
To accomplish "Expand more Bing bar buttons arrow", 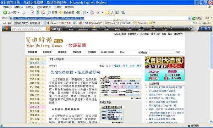I will 172,28.
